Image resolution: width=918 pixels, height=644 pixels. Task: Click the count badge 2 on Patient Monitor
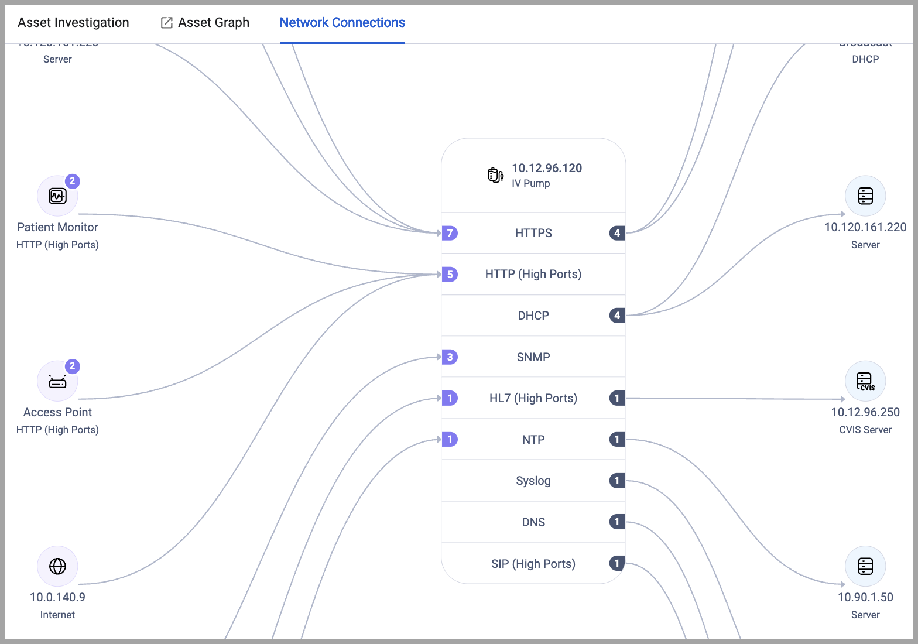(72, 181)
